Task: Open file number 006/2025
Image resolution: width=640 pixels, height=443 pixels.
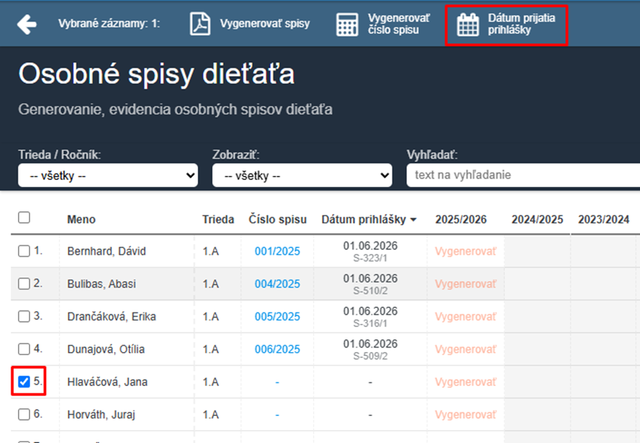Action: 277,349
